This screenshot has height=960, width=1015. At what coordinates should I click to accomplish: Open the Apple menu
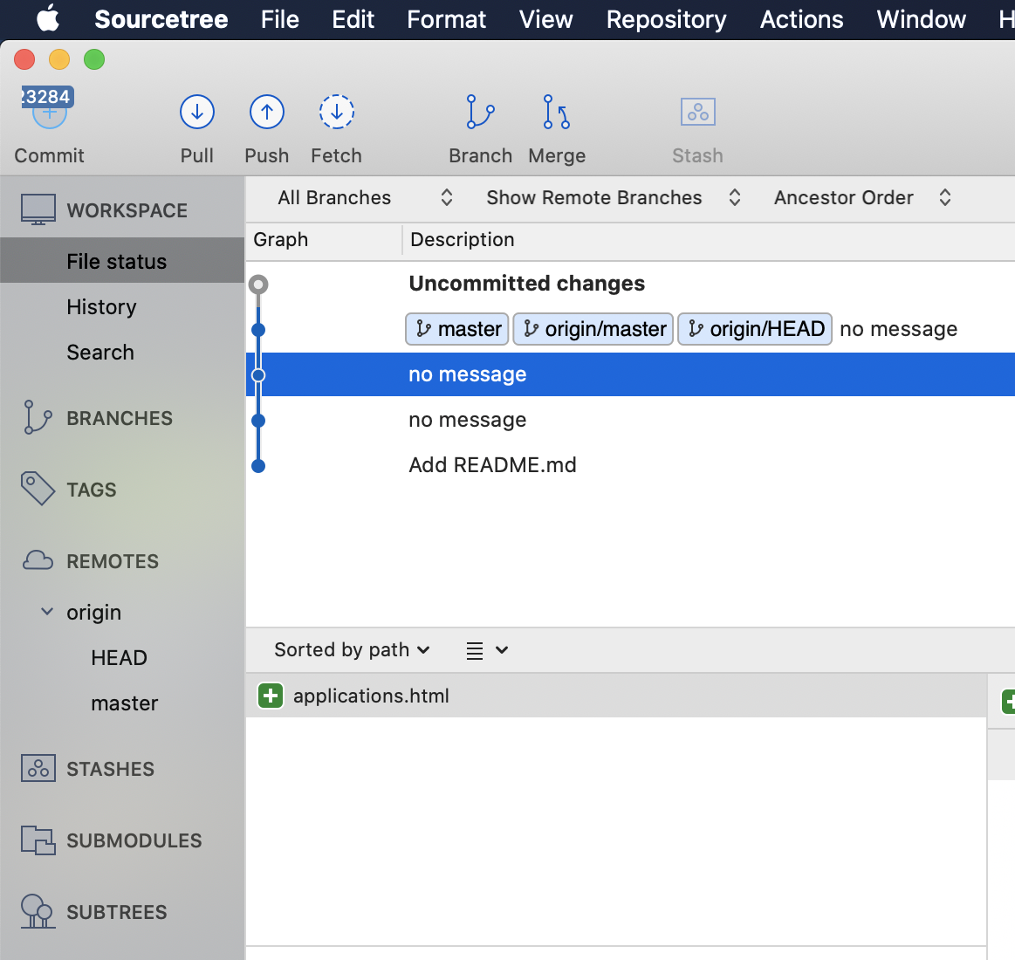48,19
